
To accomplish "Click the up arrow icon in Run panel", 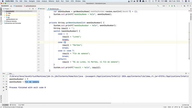I will [x=6, y=76].
